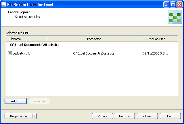Click the green network logo icon

coord(175,17)
